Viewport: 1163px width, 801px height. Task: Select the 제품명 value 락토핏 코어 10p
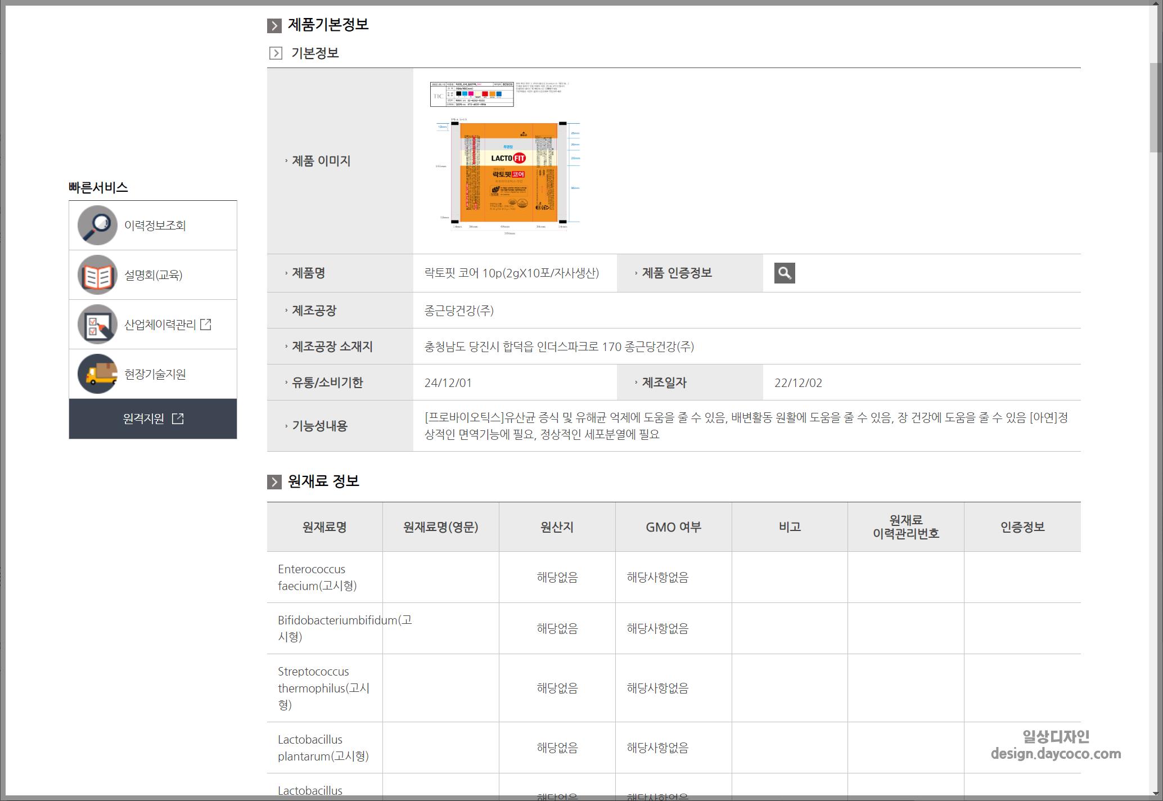point(512,273)
